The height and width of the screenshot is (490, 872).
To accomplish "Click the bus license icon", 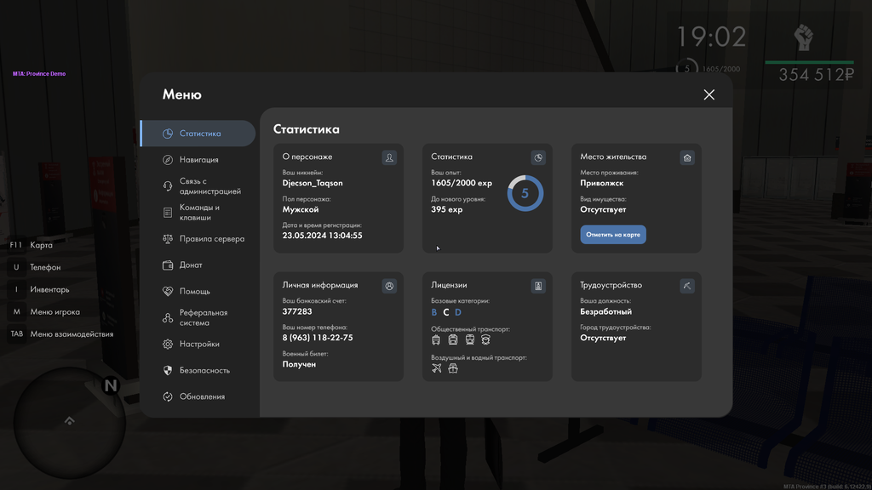I will click(436, 339).
